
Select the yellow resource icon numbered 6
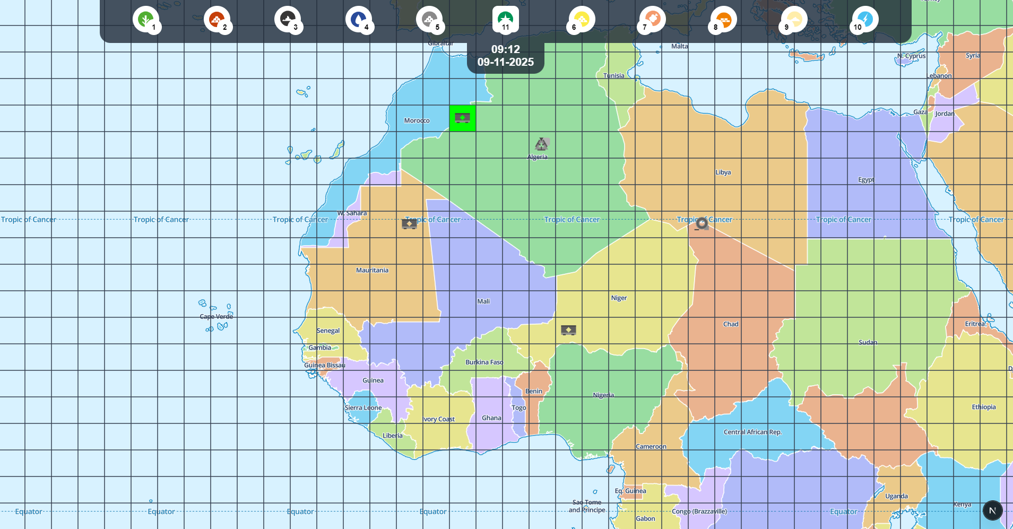(582, 20)
